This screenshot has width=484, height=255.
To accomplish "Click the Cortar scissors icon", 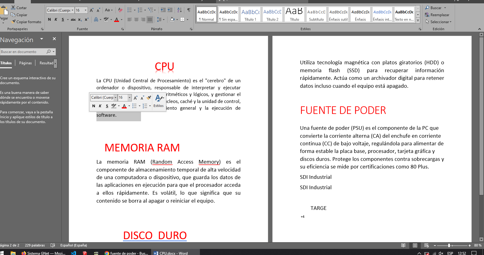I will point(13,8).
